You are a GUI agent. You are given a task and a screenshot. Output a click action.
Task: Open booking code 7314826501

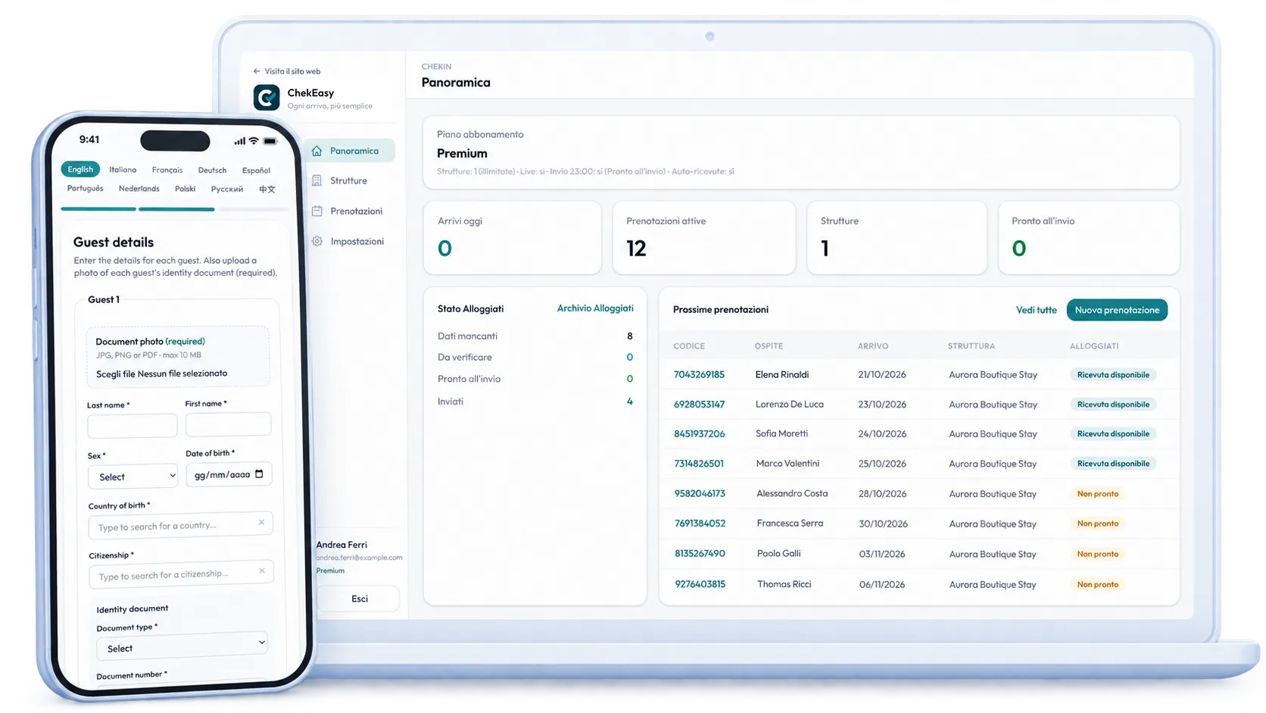699,464
